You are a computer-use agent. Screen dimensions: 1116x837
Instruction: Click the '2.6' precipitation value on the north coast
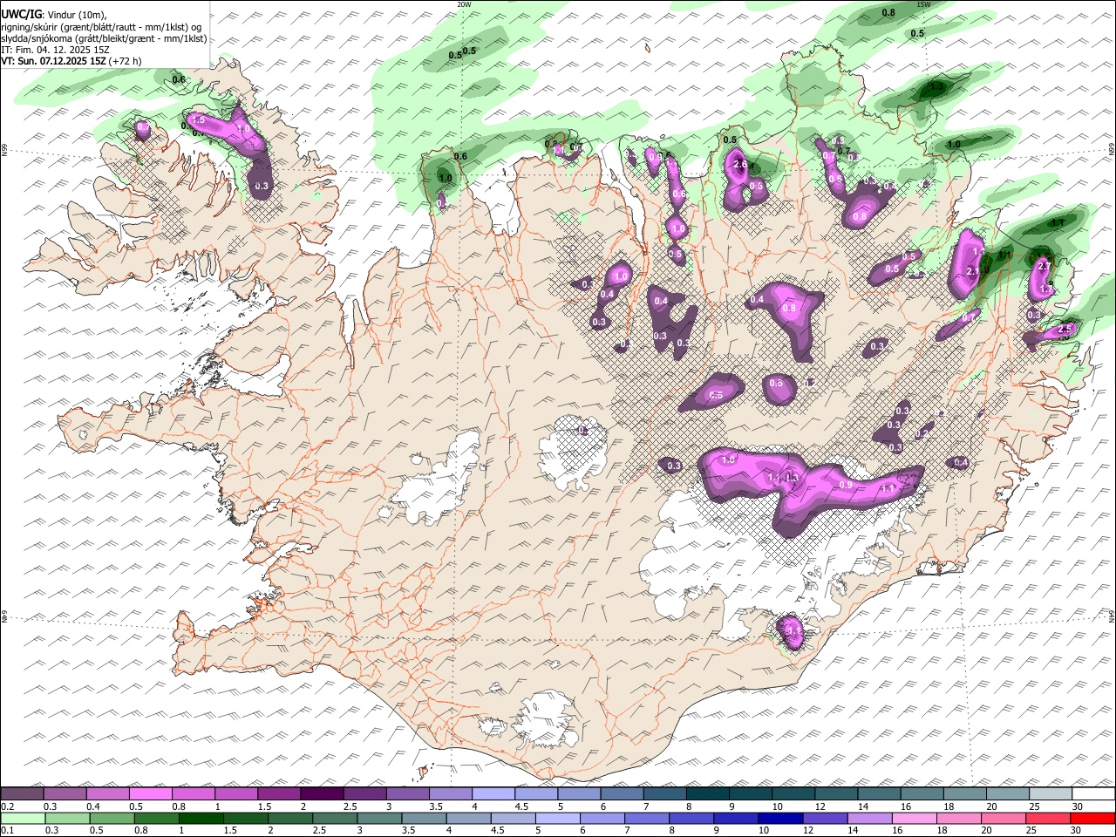pos(741,165)
